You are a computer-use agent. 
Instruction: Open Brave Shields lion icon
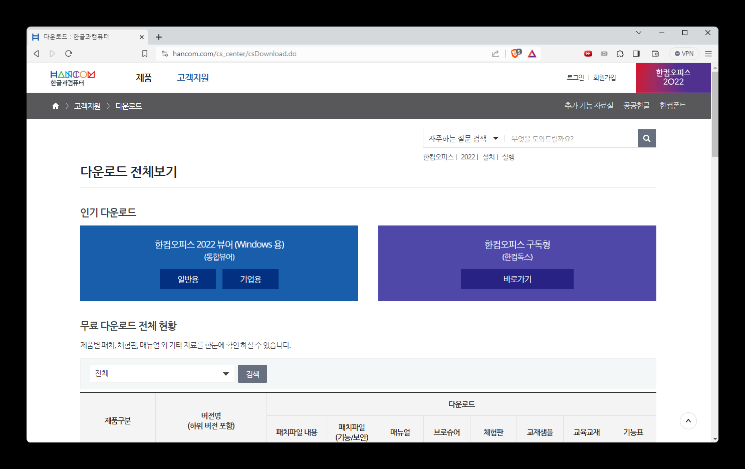(516, 53)
